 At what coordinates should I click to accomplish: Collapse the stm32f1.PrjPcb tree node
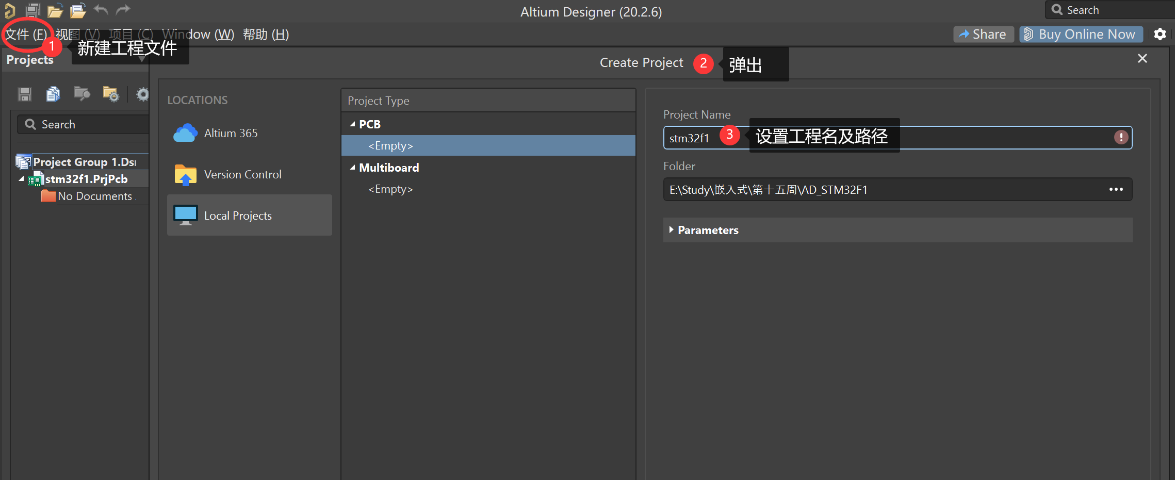(x=21, y=179)
